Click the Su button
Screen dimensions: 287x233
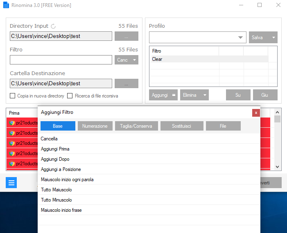click(238, 95)
